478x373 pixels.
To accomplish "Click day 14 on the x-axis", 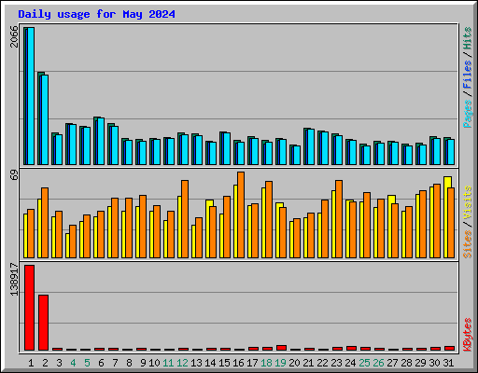I will click(210, 363).
